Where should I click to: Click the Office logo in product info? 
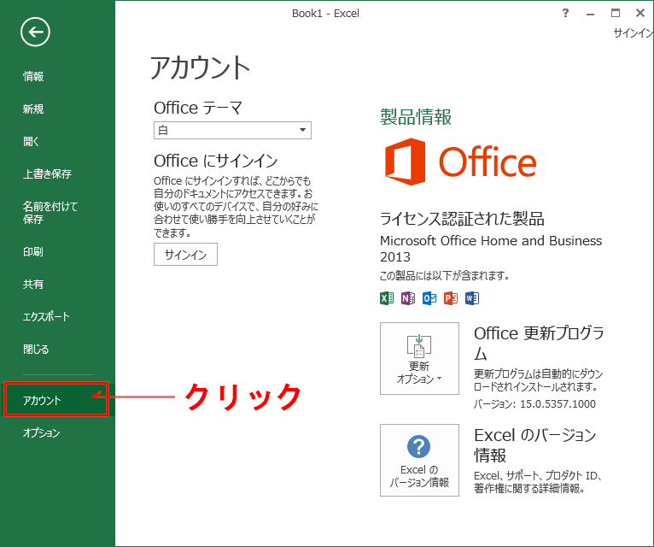[460, 162]
